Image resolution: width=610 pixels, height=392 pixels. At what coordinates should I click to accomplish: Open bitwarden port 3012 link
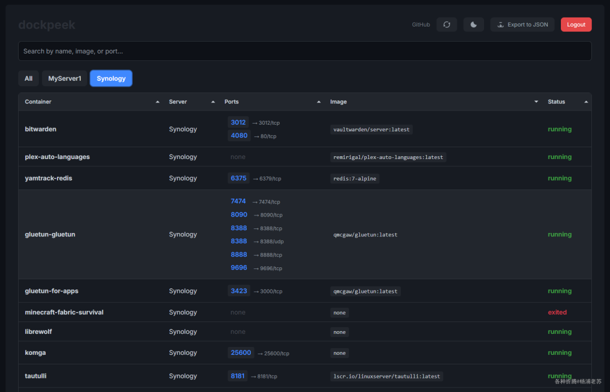[238, 122]
